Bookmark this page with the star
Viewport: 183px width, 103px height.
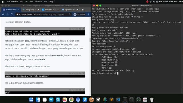[x=70, y=14]
